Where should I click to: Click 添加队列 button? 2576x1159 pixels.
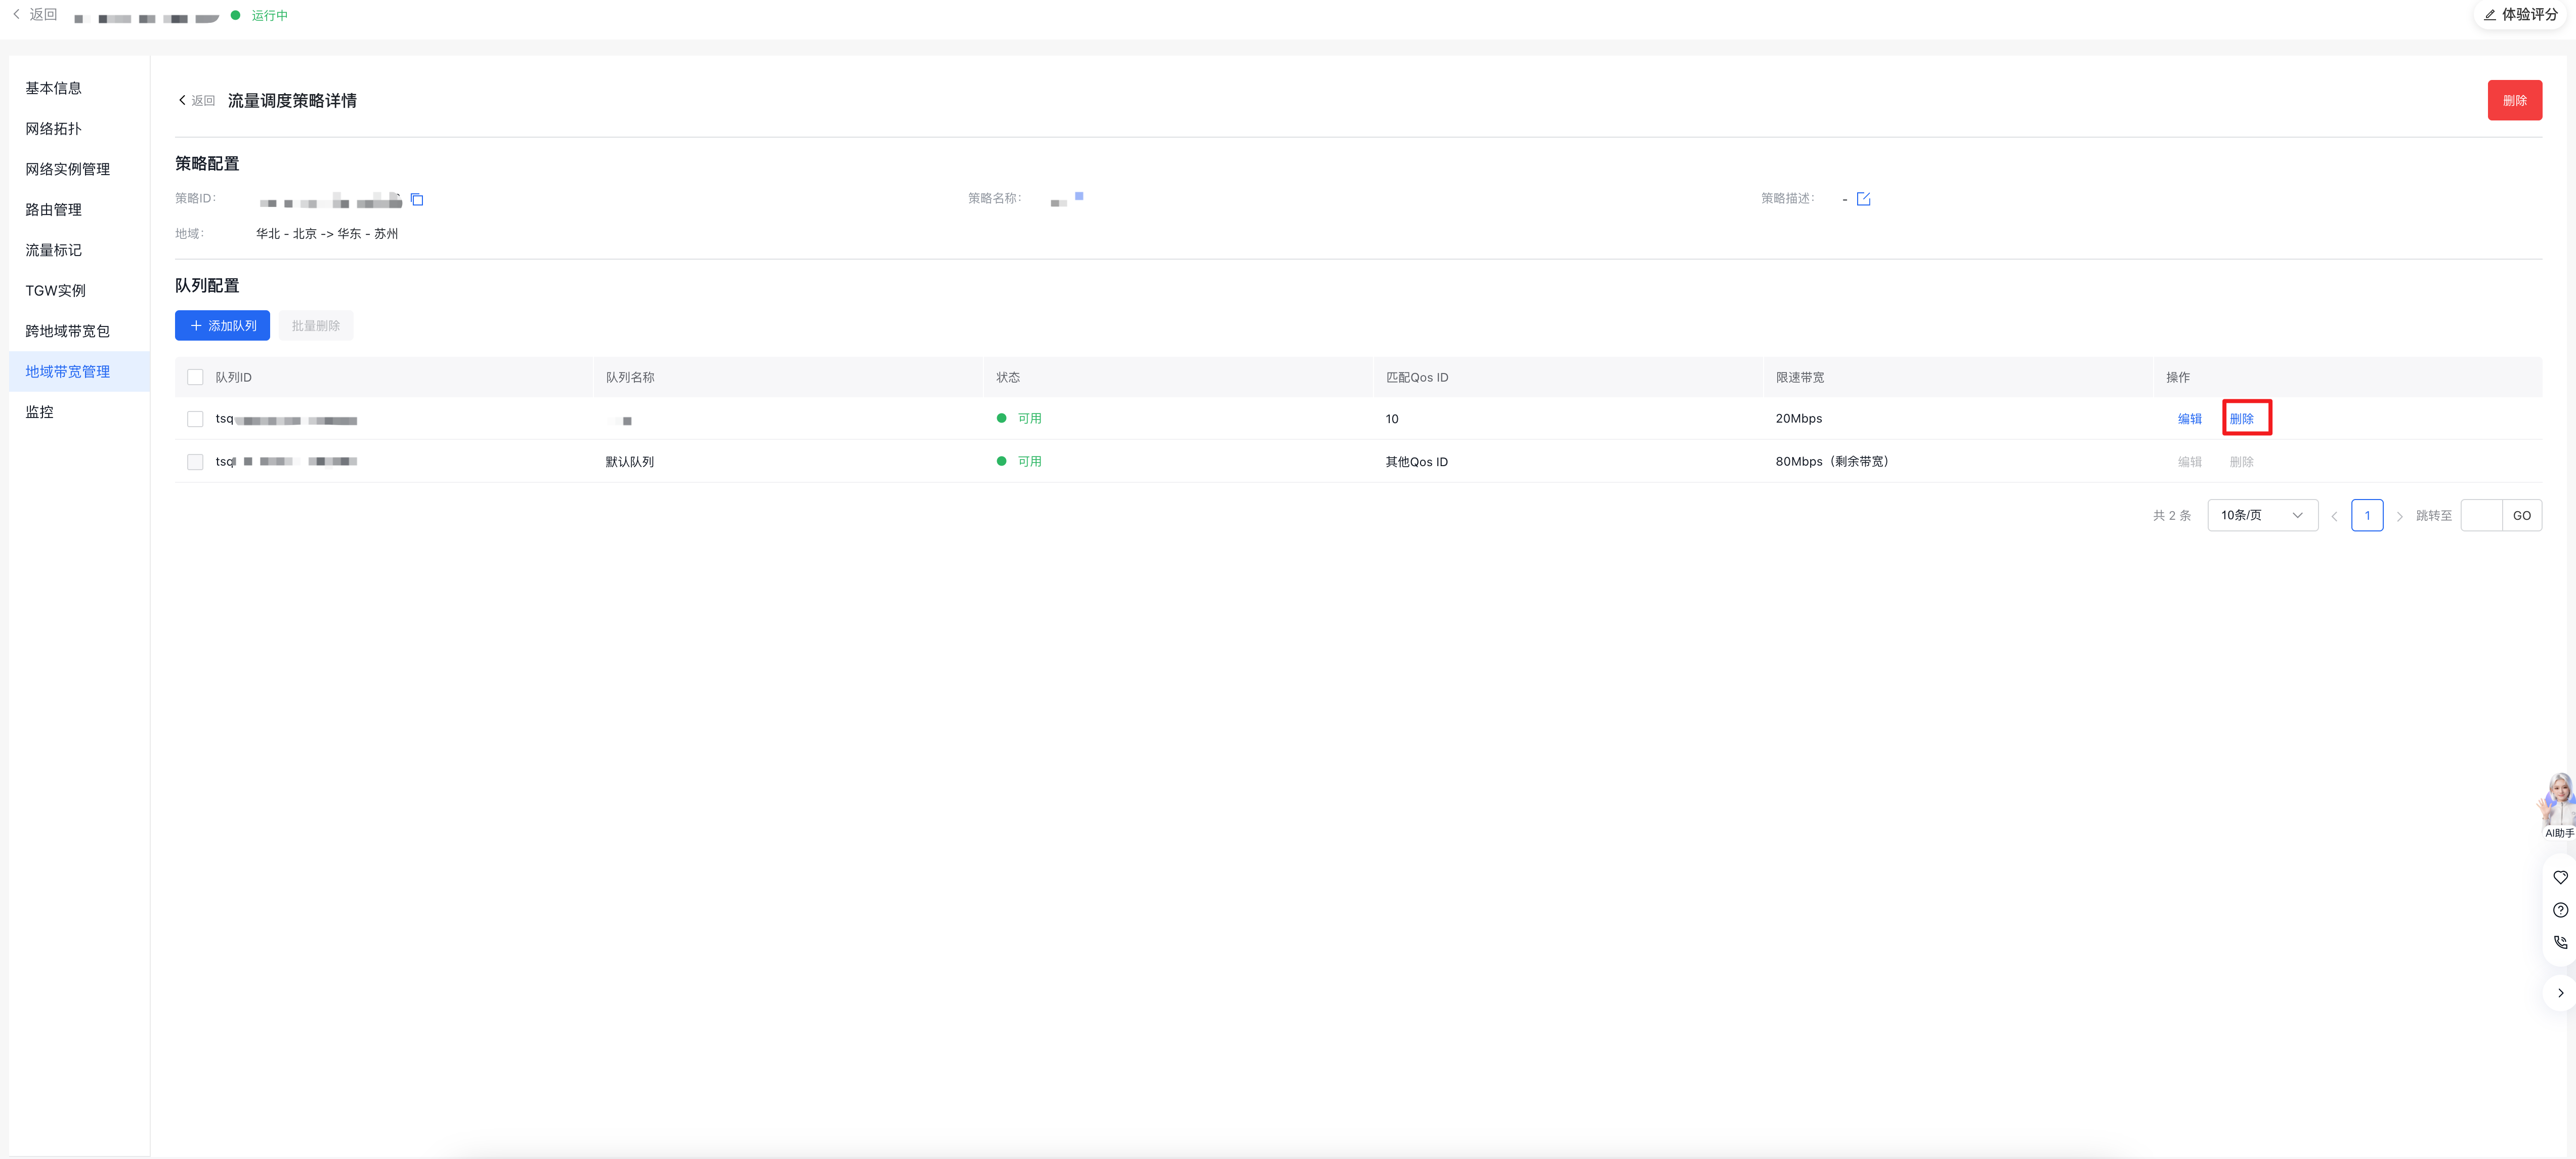pos(222,325)
